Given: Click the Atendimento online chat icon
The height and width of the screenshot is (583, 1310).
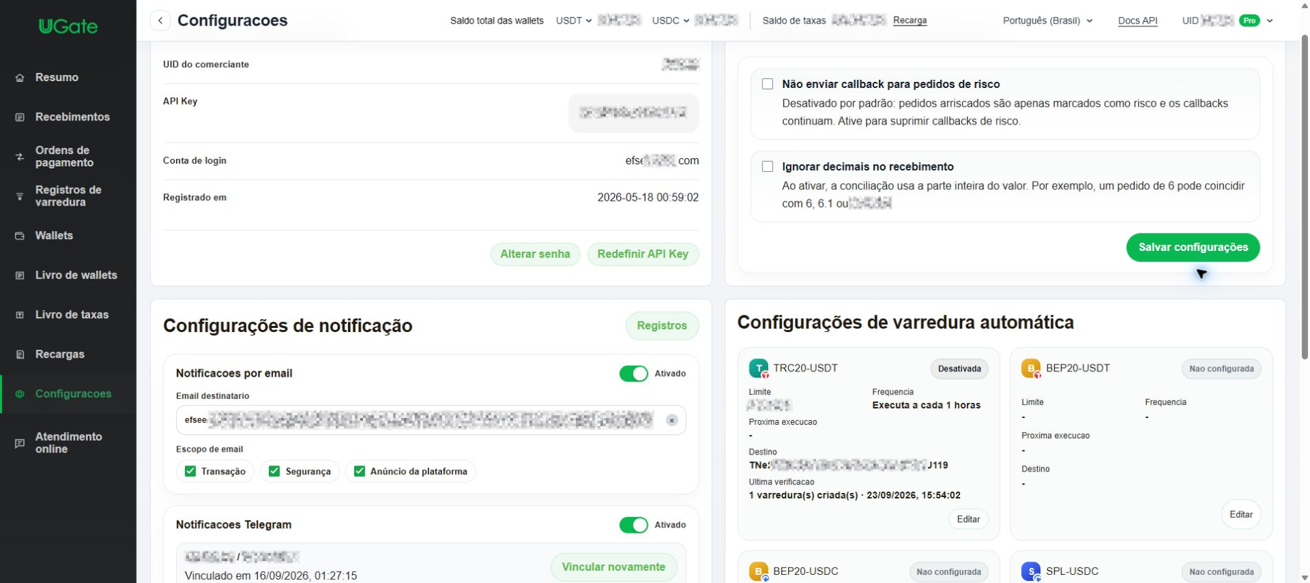Looking at the screenshot, I should pos(20,443).
